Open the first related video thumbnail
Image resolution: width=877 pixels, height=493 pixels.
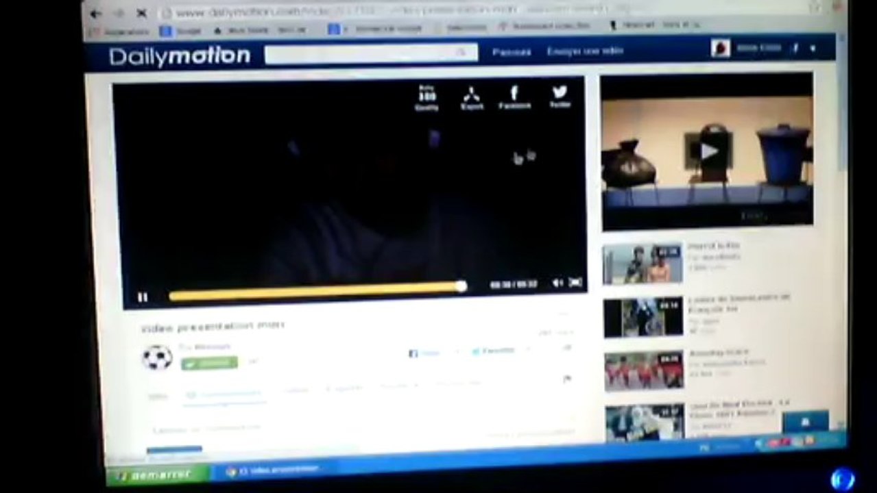[642, 264]
